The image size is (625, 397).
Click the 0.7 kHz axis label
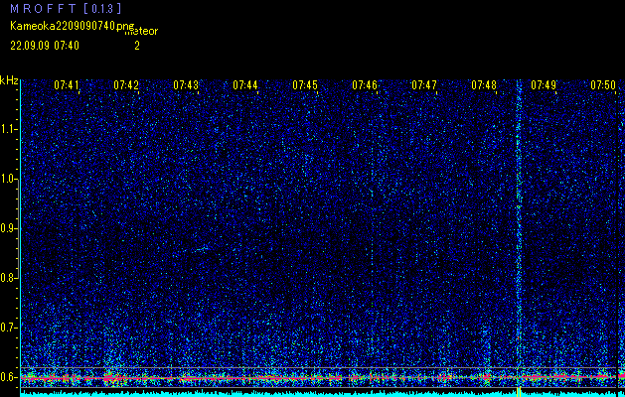[7, 328]
